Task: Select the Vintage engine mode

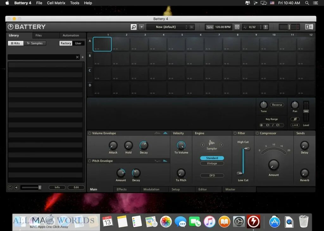Action: (x=212, y=163)
